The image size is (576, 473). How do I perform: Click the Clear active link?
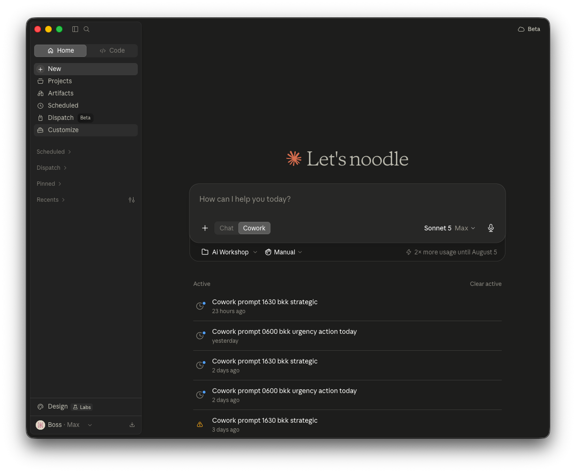[x=486, y=284]
